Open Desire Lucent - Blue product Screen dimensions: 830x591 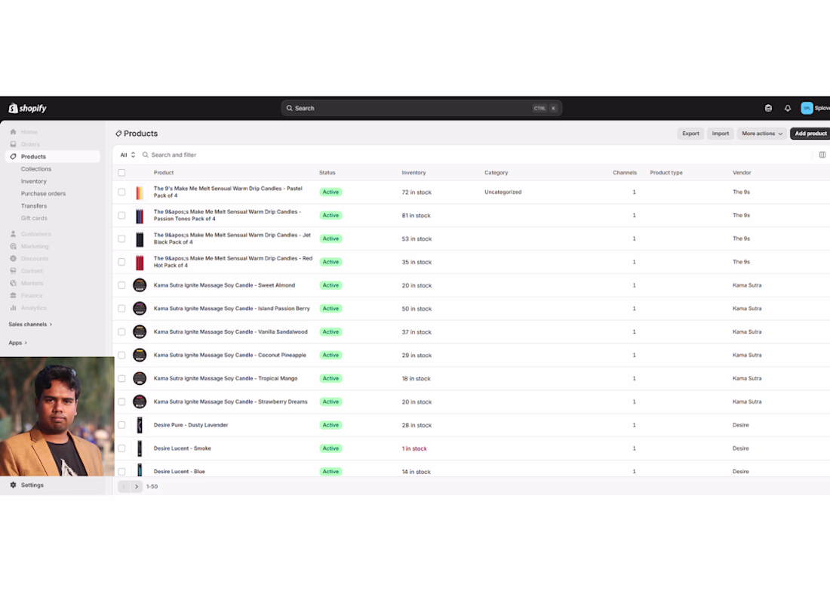tap(179, 472)
